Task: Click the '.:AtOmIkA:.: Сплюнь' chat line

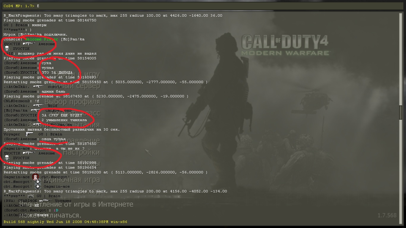Action: click(26, 215)
